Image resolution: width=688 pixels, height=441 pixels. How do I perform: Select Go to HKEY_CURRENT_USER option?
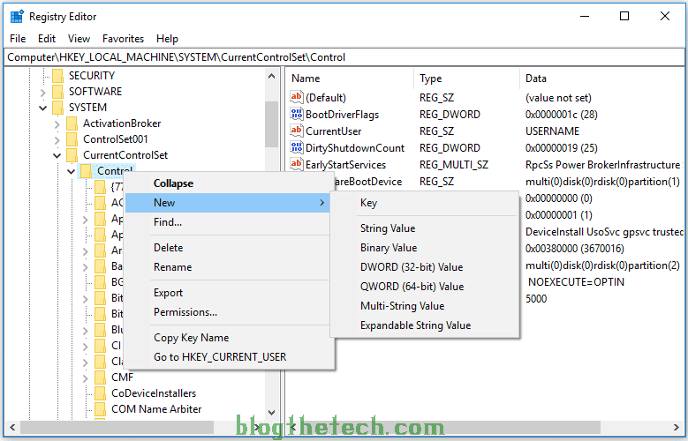[219, 357]
